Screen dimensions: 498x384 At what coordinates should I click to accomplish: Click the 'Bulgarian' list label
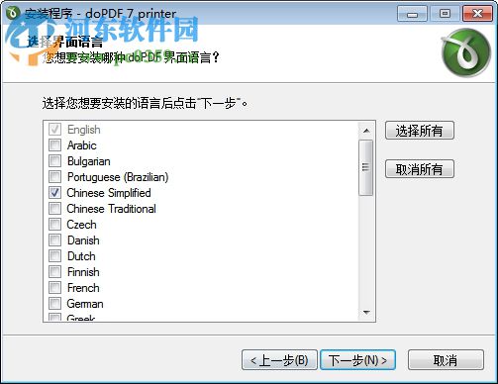(x=89, y=161)
